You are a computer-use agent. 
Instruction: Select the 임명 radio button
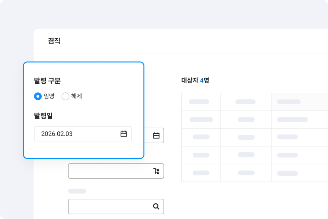38,96
